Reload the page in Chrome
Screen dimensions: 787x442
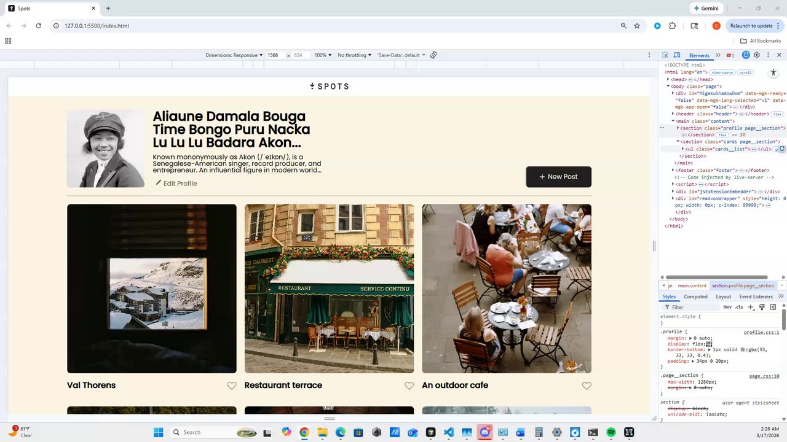[39, 26]
